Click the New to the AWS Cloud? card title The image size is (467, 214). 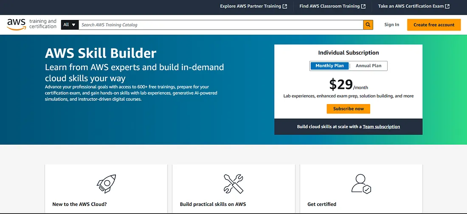pos(79,204)
